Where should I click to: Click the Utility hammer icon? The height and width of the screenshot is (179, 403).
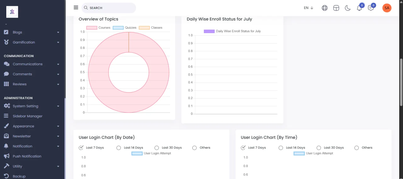pyautogui.click(x=6, y=166)
